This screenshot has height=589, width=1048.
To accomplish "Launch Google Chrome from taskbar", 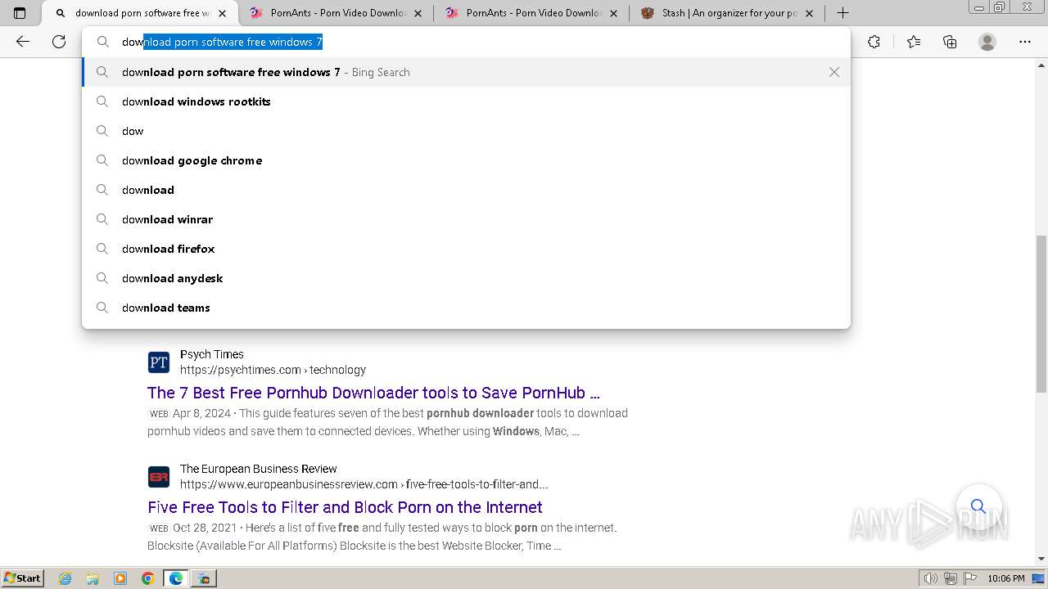I will tap(148, 578).
